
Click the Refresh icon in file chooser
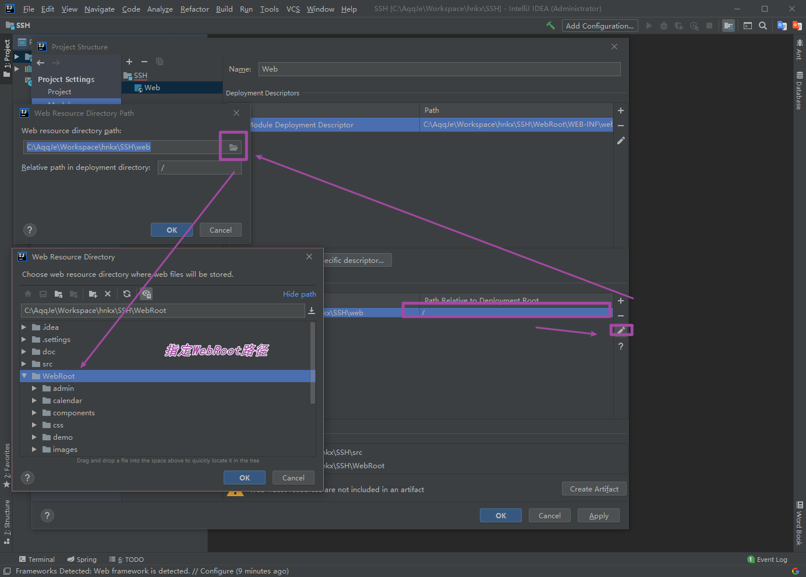click(127, 294)
